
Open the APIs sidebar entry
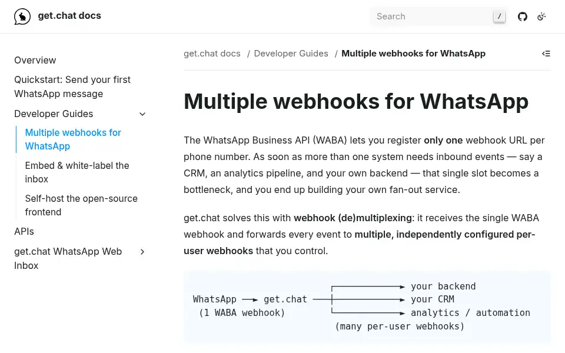coord(24,232)
